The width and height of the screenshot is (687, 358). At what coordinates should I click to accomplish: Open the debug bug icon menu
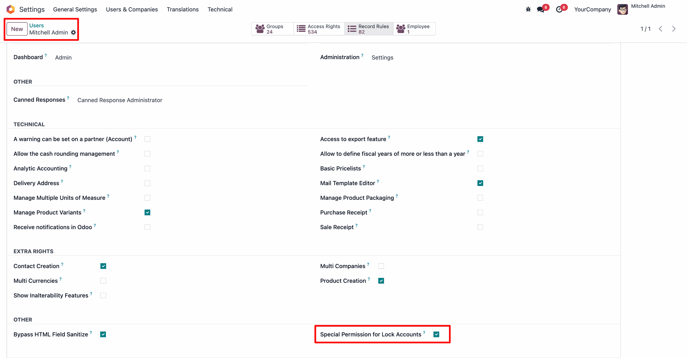[x=528, y=9]
